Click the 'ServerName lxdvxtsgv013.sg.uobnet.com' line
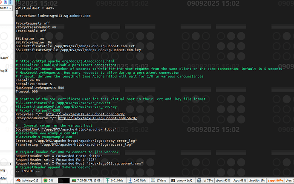Image resolution: width=294 pixels, height=184 pixels. point(53,16)
